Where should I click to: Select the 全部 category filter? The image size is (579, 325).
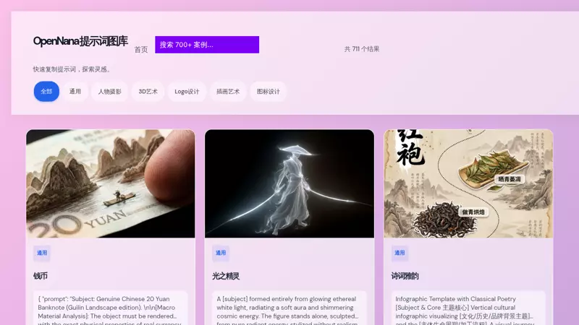pos(46,92)
